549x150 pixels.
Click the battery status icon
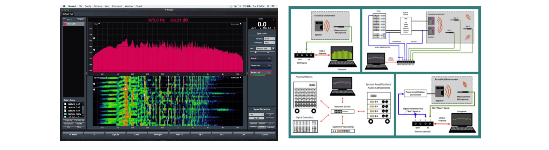click(x=249, y=6)
